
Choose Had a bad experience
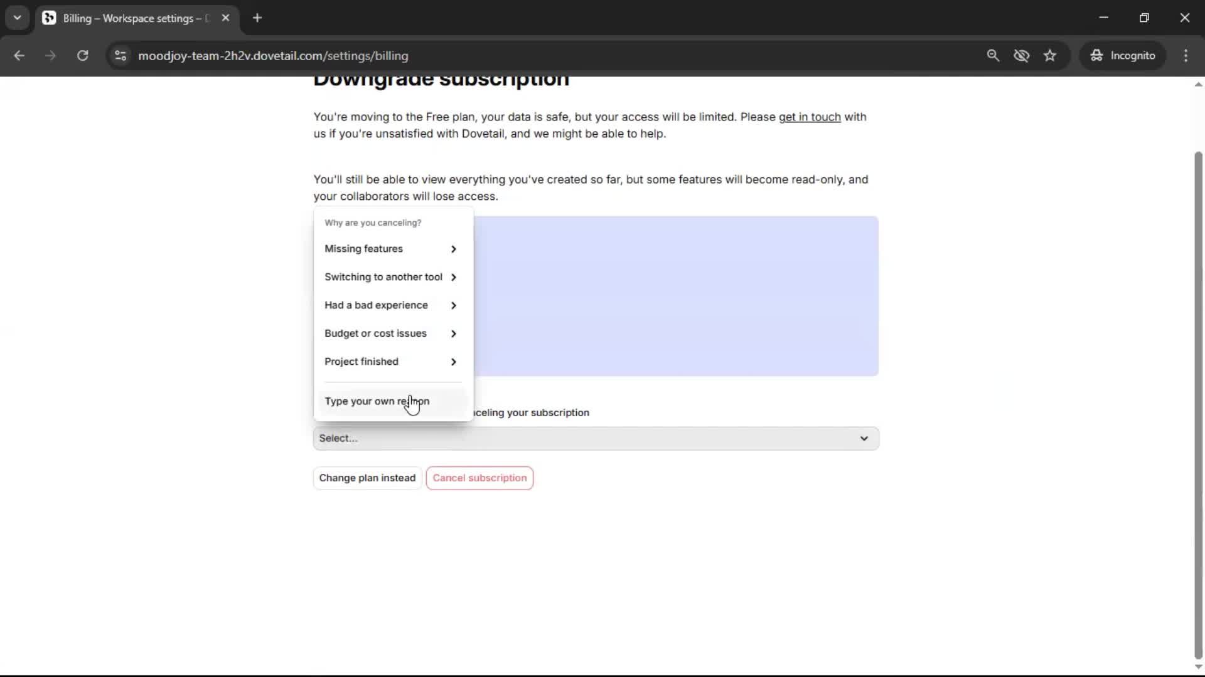tap(390, 305)
